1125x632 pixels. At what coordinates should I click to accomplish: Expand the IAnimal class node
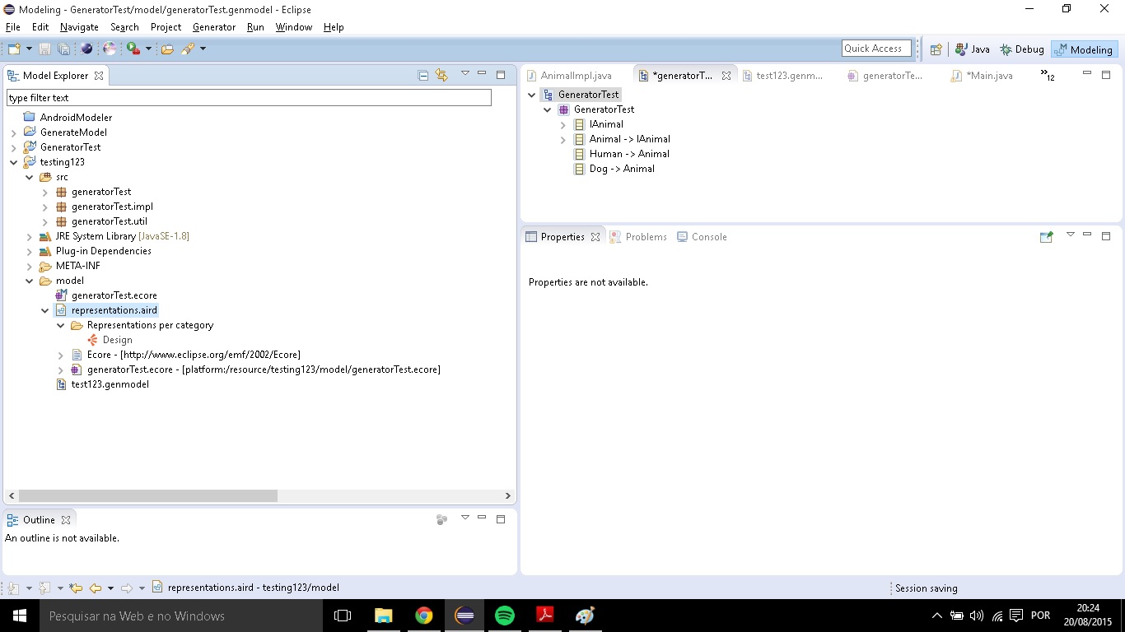[x=563, y=124]
